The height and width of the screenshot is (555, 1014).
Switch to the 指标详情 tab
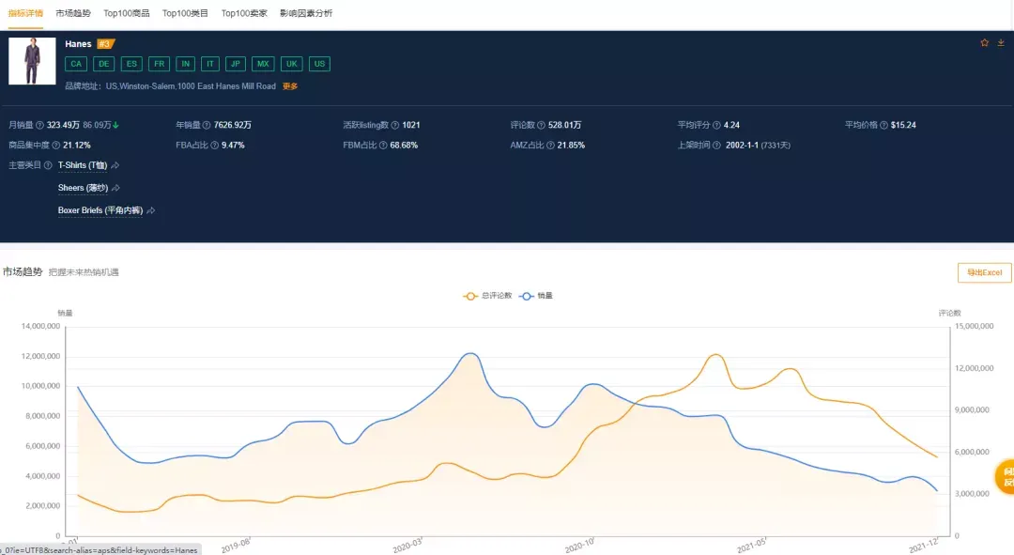25,13
